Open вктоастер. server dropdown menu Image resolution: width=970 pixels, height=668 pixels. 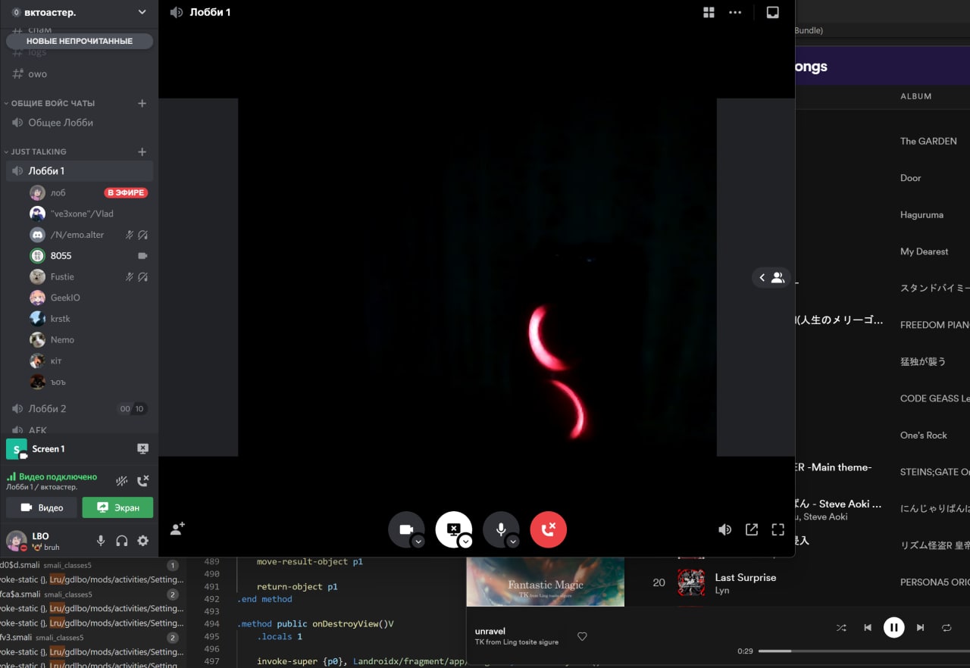(x=142, y=12)
